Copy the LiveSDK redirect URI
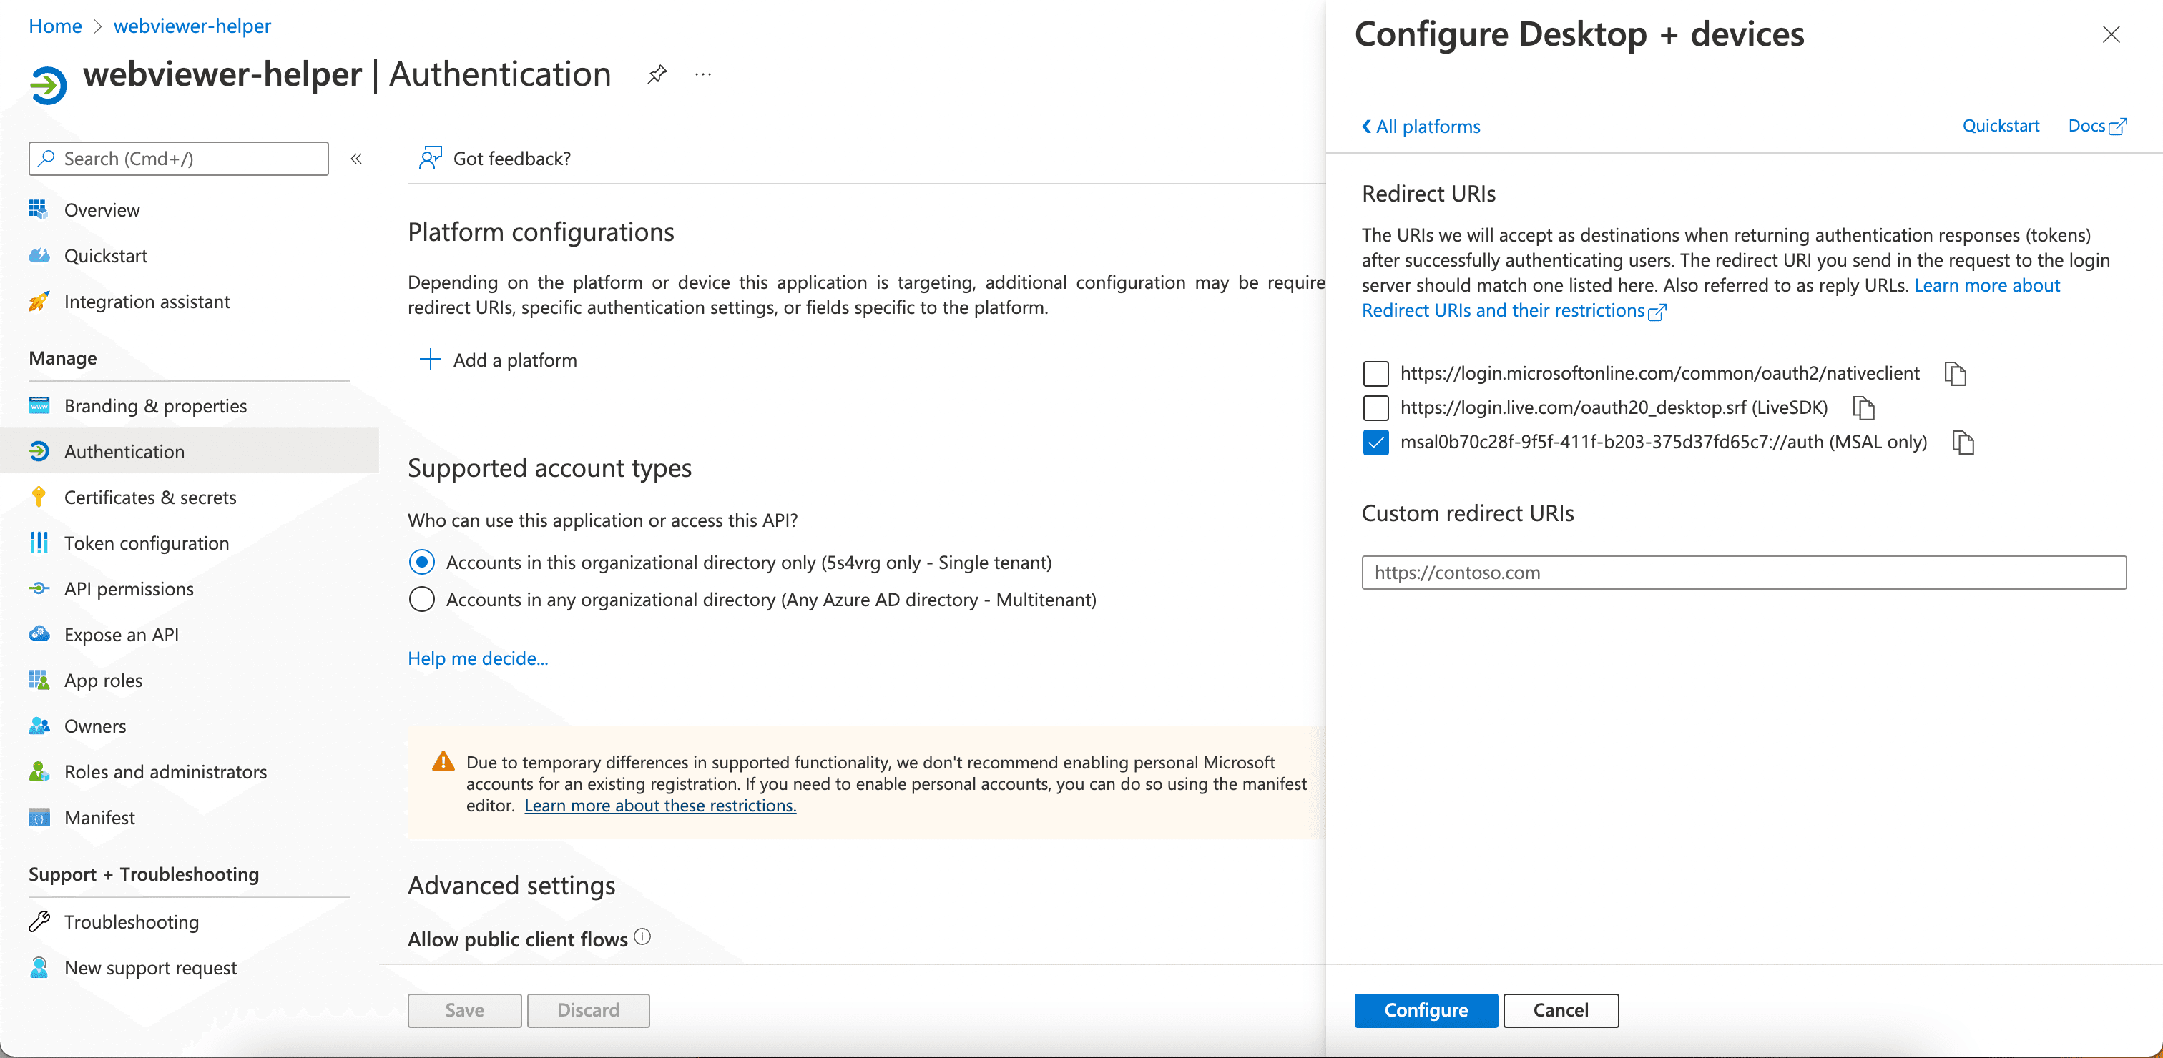This screenshot has height=1058, width=2163. 1863,407
